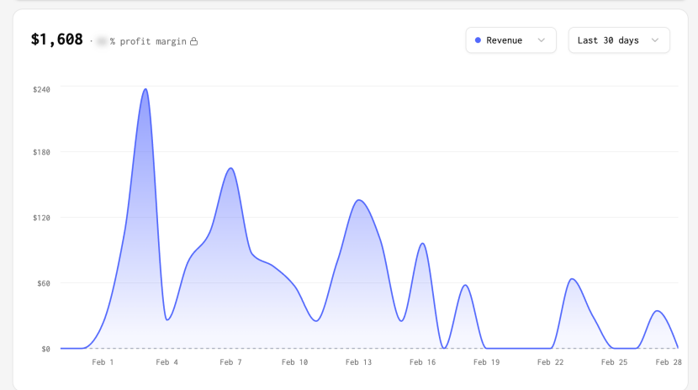
Task: Select the final chart peak before Feb 28
Action: [x=658, y=312]
